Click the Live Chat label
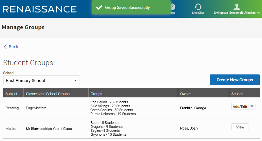This screenshot has width=262, height=141. tap(198, 13)
